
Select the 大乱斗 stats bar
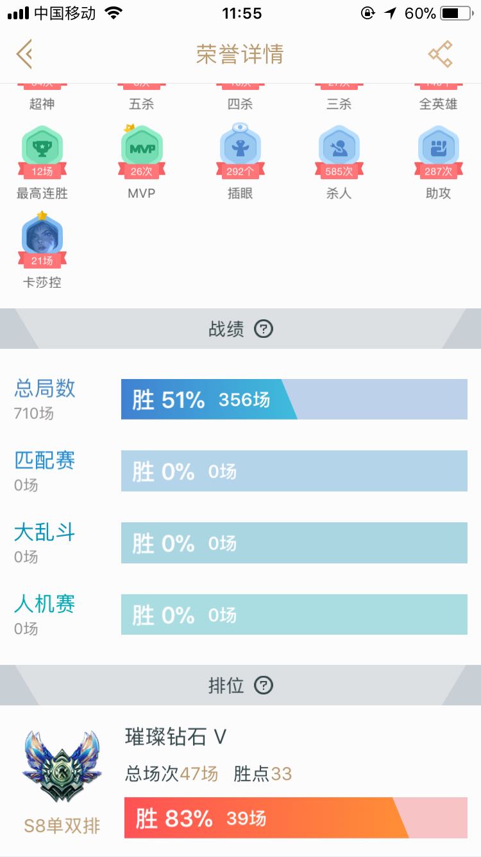pyautogui.click(x=294, y=543)
